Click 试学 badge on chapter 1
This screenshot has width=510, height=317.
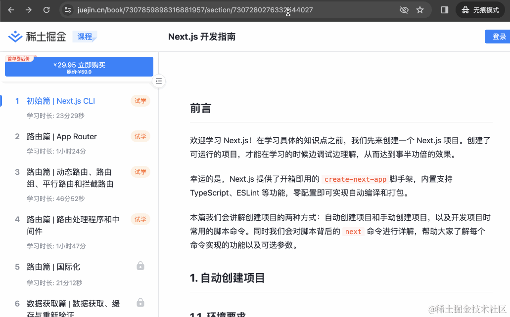pos(140,101)
